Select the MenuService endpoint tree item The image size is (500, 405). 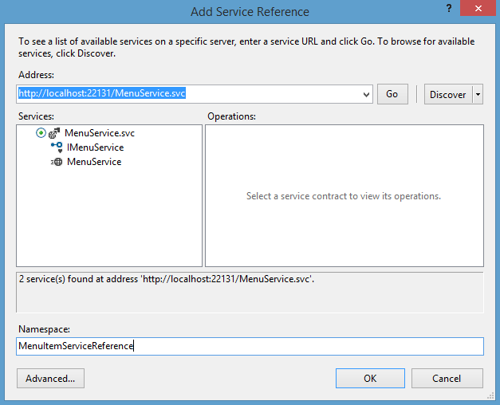(94, 162)
